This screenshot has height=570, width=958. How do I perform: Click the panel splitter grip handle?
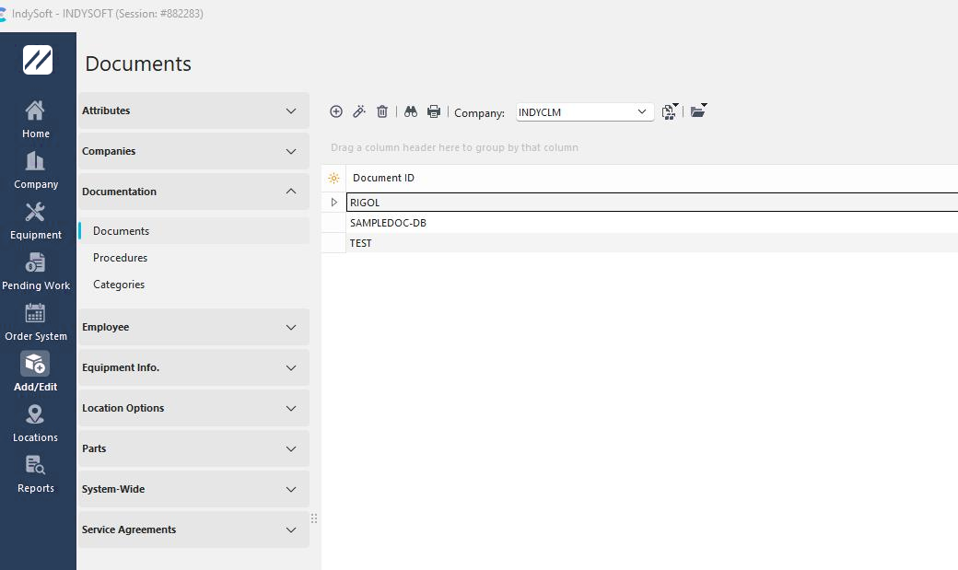tap(314, 518)
